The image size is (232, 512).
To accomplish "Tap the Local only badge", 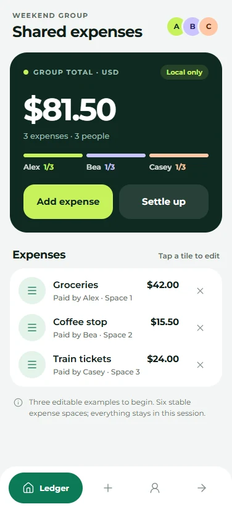I will 184,72.
